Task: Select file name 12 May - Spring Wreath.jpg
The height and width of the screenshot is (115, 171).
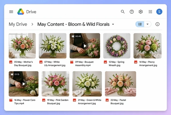Action: coord(117,63)
